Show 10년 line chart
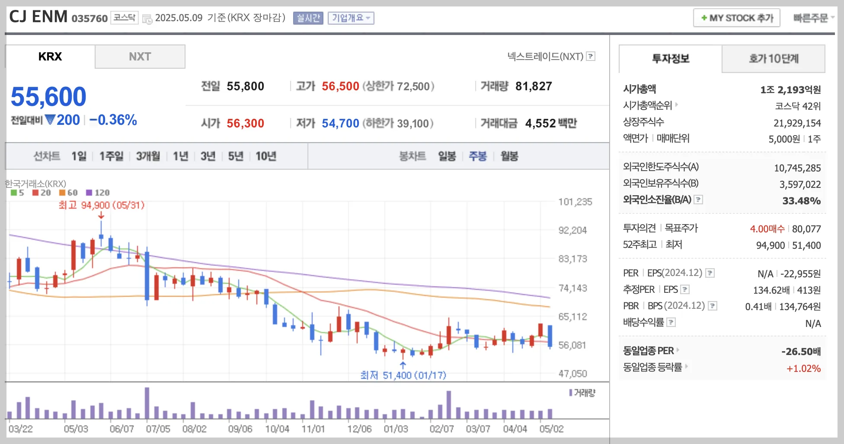Image resolution: width=844 pixels, height=444 pixels. (x=265, y=156)
